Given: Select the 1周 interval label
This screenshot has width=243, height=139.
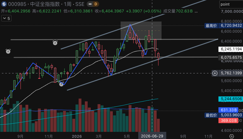Looking at the screenshot, I should click(x=67, y=4).
